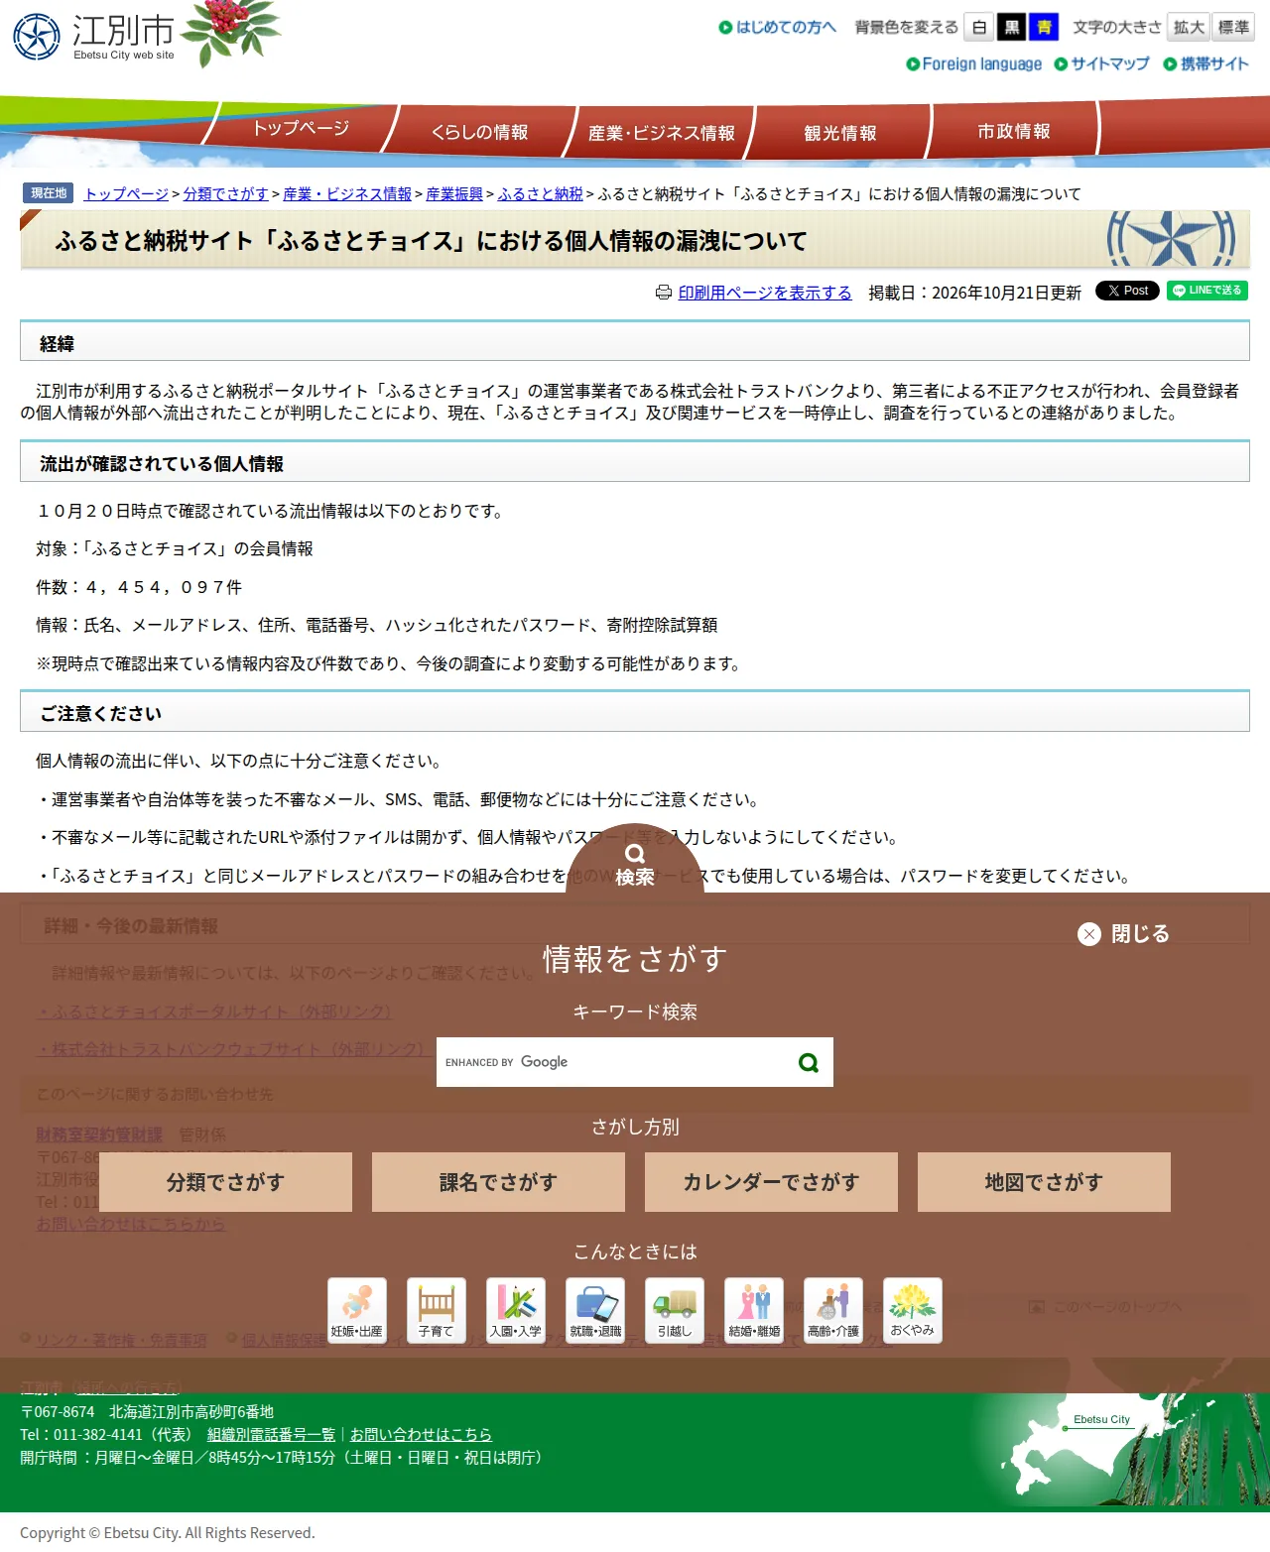Share page with X Post button

click(1127, 291)
